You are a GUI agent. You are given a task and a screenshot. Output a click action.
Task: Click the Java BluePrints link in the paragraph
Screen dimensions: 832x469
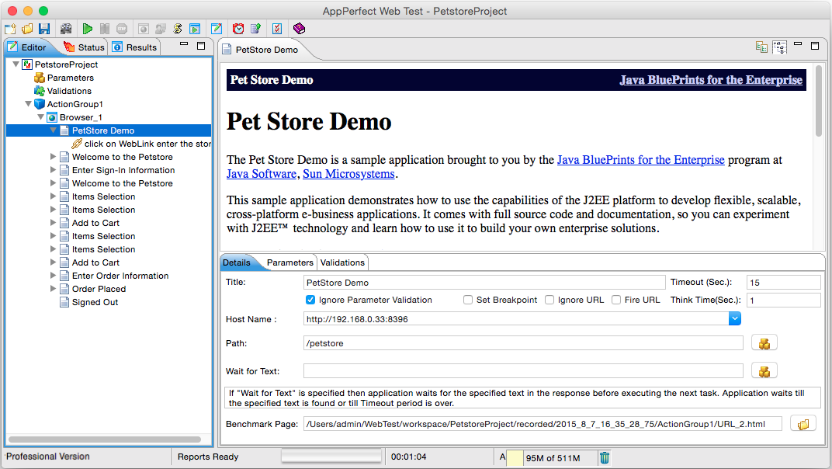pos(640,160)
